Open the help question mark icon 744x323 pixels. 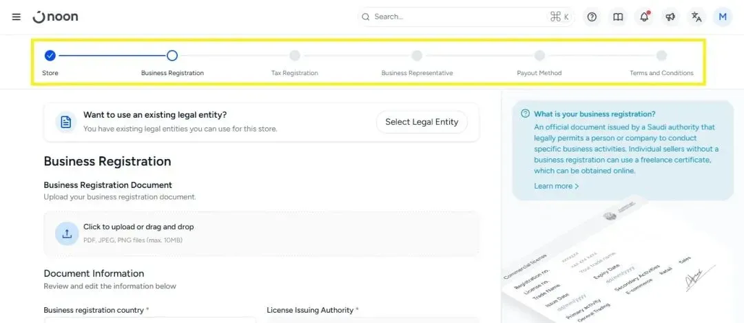pyautogui.click(x=592, y=17)
